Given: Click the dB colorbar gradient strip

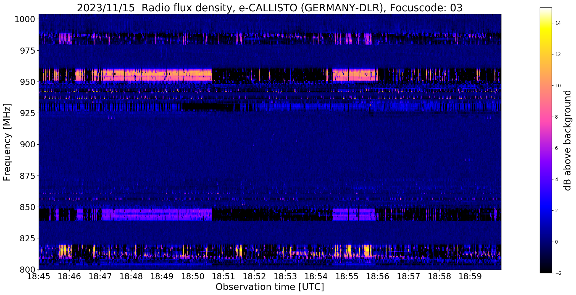Looking at the screenshot, I should (x=546, y=140).
